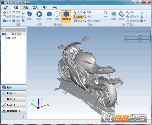
Task: Activate the 平移 pan tool
Action: point(87,12)
